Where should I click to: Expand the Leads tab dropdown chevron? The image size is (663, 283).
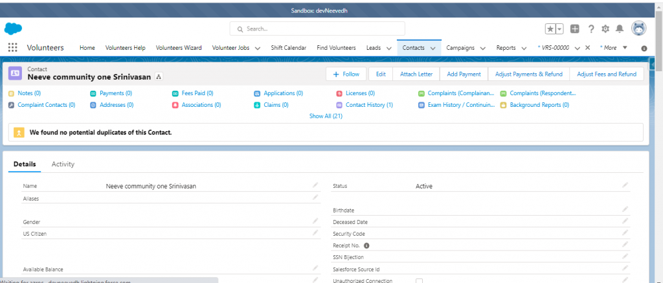(x=389, y=48)
